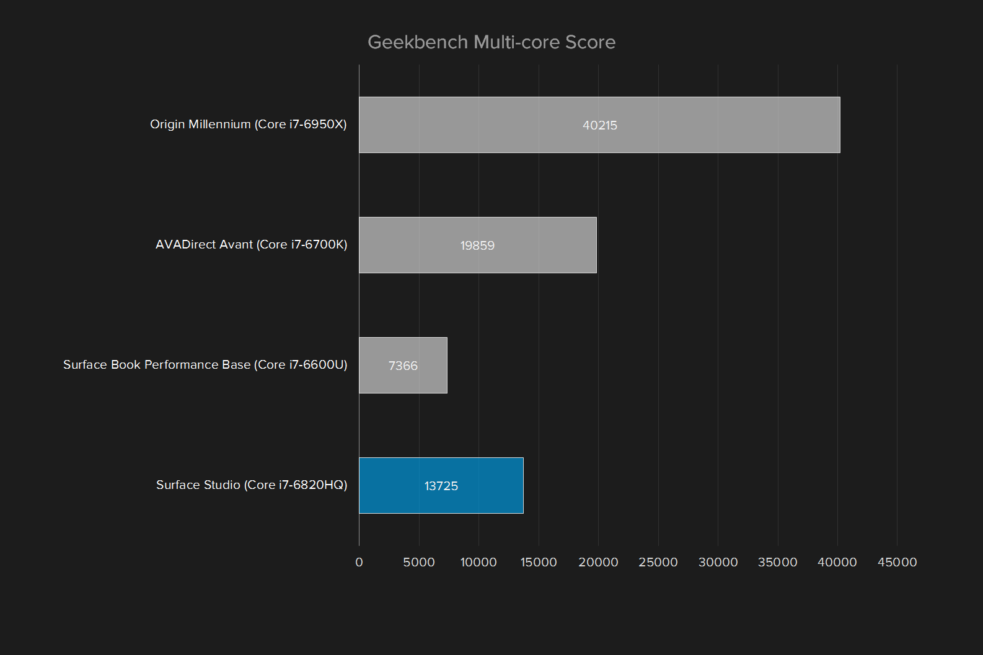This screenshot has height=655, width=983.
Task: Click the 40215 value on the top bar
Action: tap(600, 125)
